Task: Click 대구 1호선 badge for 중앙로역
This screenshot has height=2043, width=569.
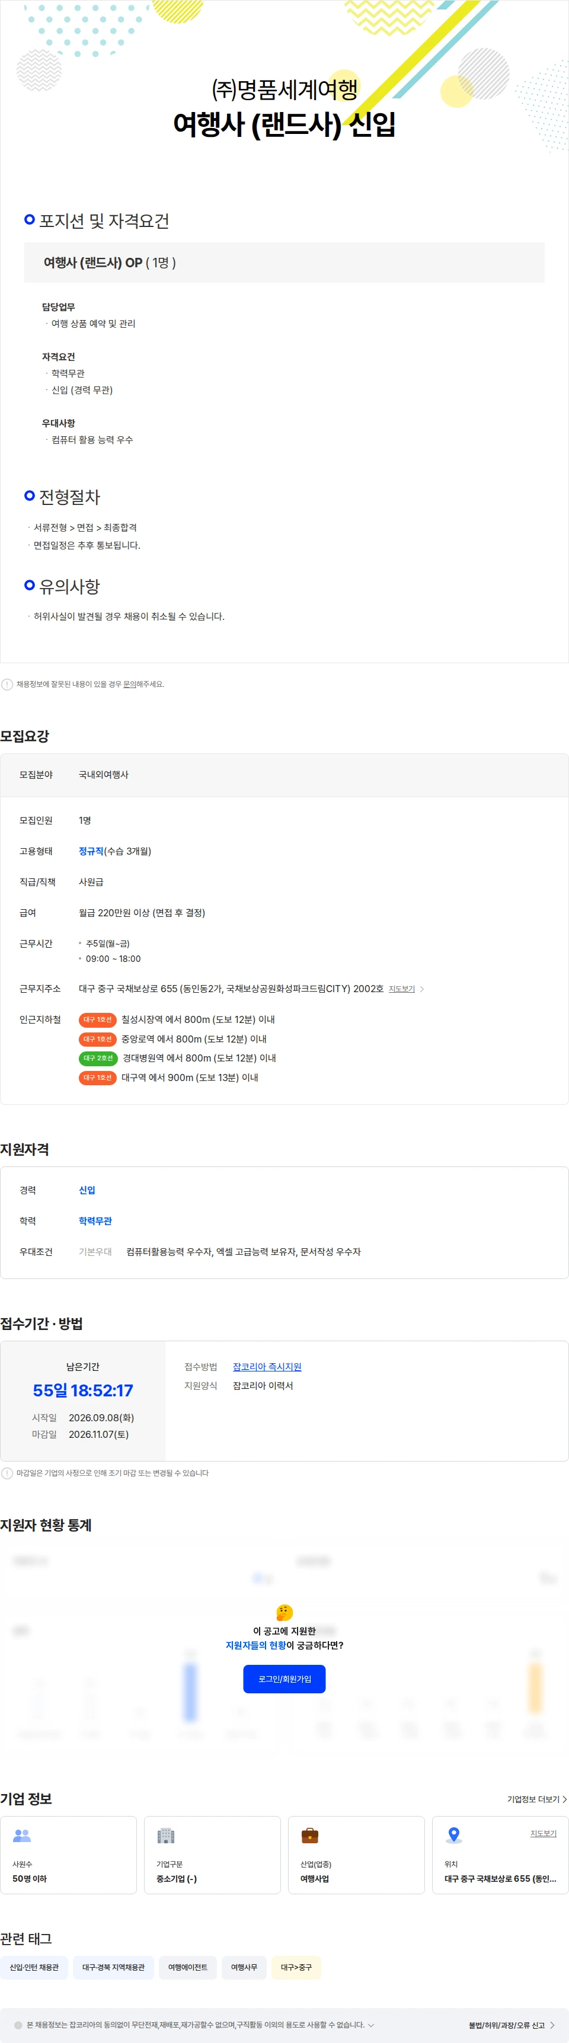Action: click(x=98, y=1039)
